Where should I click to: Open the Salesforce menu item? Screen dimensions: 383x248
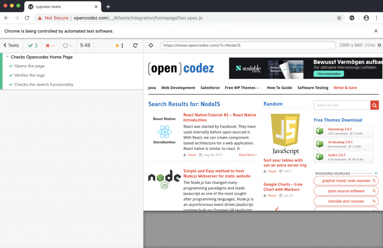click(x=210, y=88)
